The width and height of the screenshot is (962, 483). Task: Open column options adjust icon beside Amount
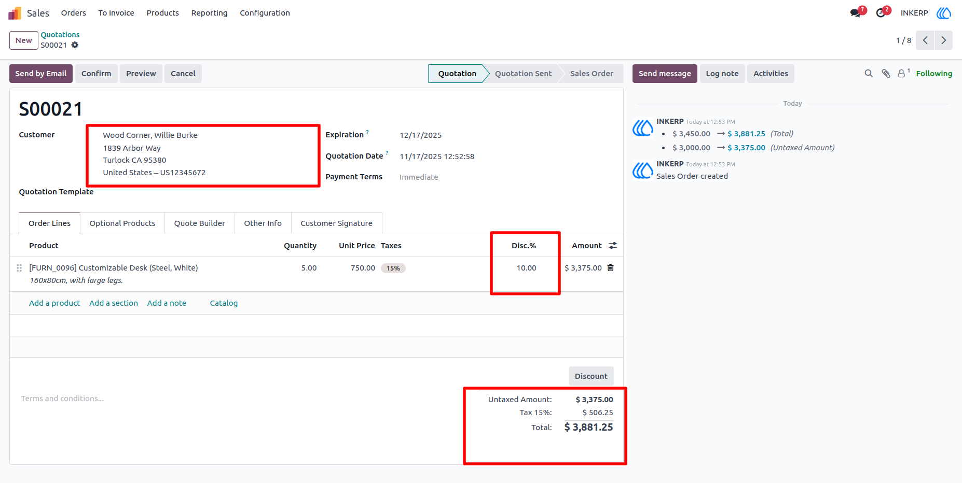pyautogui.click(x=613, y=246)
